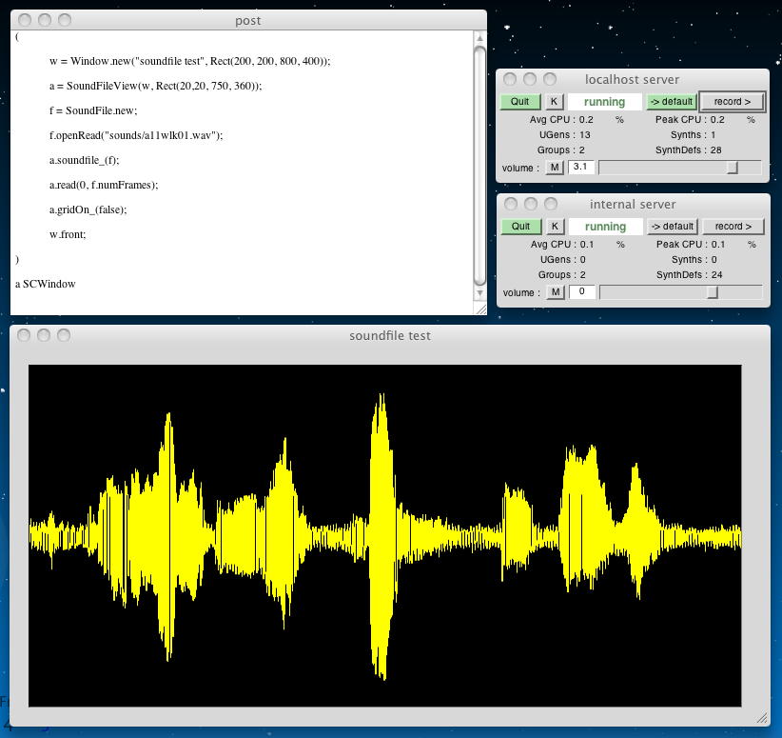Click the 'soundfile test' window title

(390, 335)
